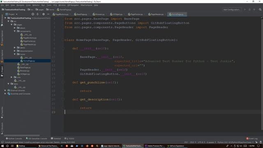
Task: Collapse the home folder arrow
Action: tap(15, 54)
